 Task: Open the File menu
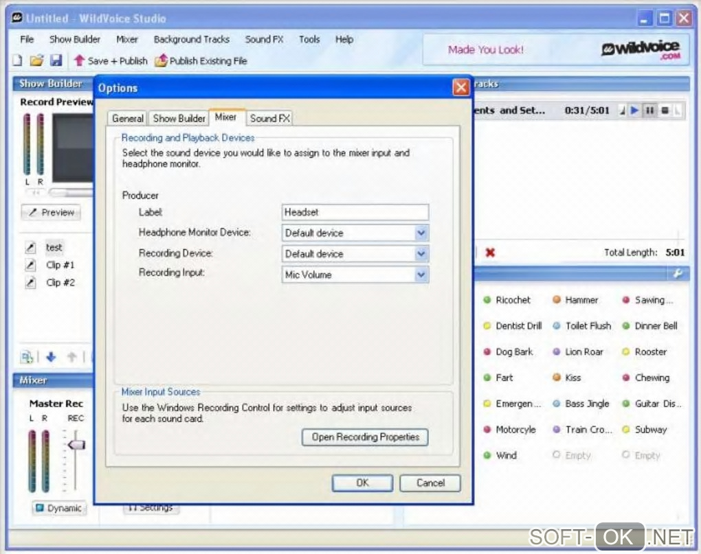pos(27,39)
